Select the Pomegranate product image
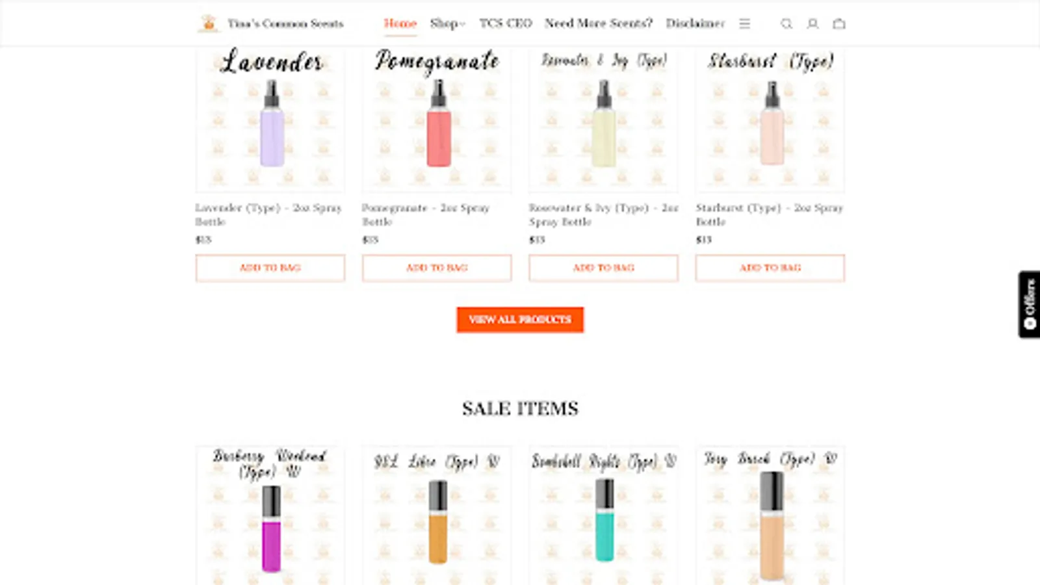This screenshot has height=585, width=1040. [x=437, y=120]
